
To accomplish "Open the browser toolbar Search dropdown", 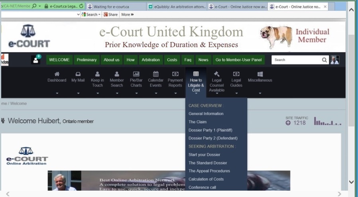I will coord(92,14).
